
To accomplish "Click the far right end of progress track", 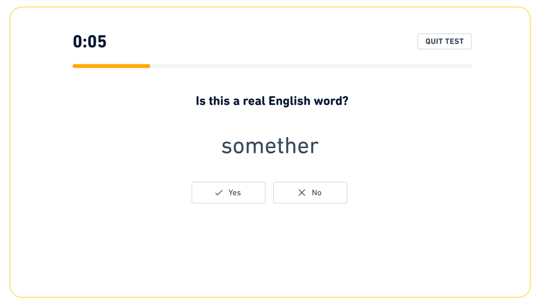I will tap(470, 66).
